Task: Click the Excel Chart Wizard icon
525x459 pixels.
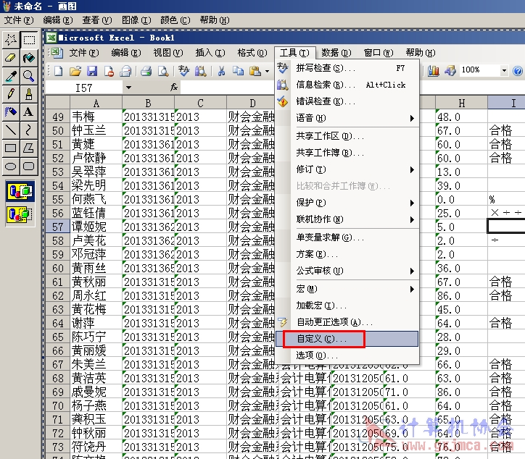Action: click(433, 70)
